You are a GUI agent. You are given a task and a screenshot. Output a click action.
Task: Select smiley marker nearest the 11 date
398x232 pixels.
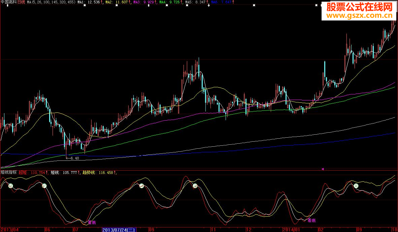click(x=195, y=186)
